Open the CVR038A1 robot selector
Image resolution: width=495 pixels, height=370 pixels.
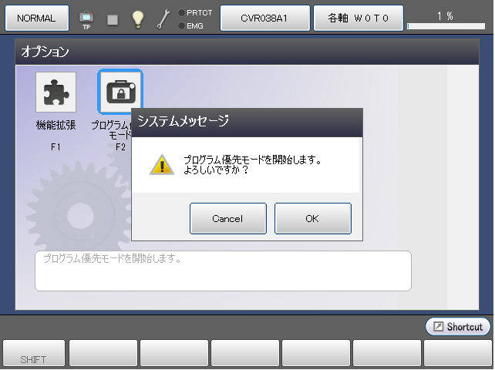264,18
